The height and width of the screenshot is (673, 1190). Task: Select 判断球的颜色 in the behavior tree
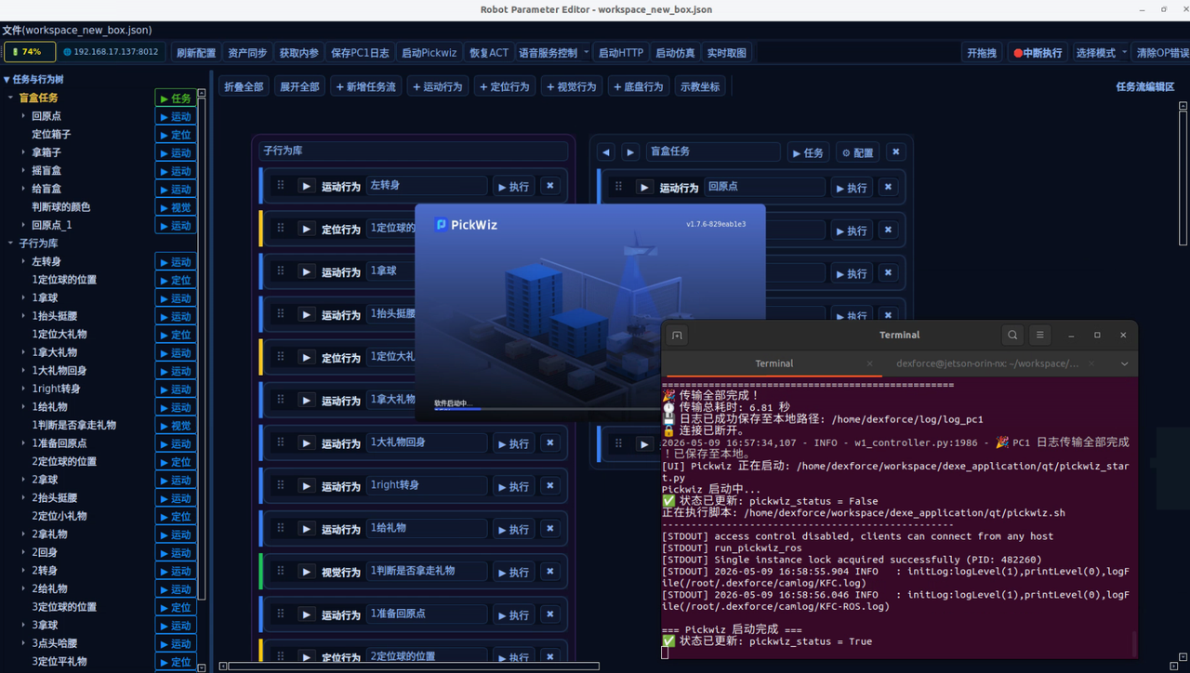point(61,207)
